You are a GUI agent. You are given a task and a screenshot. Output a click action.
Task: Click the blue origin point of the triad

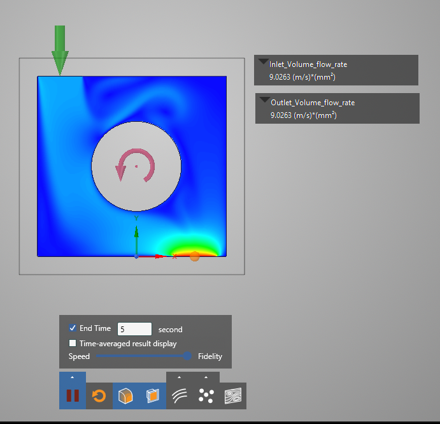(136, 256)
